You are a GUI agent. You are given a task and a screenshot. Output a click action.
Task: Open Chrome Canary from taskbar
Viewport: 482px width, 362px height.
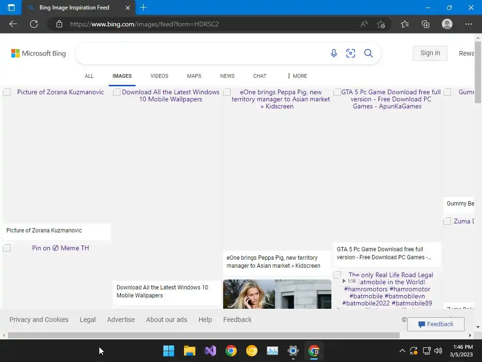(251, 351)
